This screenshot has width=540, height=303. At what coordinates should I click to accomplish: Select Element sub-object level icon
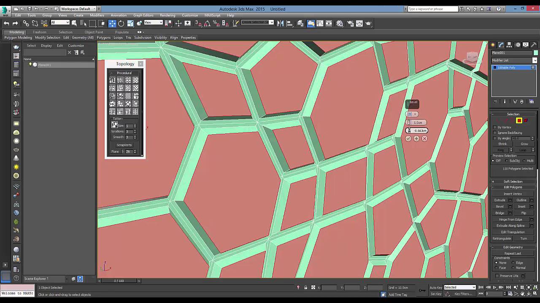pyautogui.click(x=526, y=121)
